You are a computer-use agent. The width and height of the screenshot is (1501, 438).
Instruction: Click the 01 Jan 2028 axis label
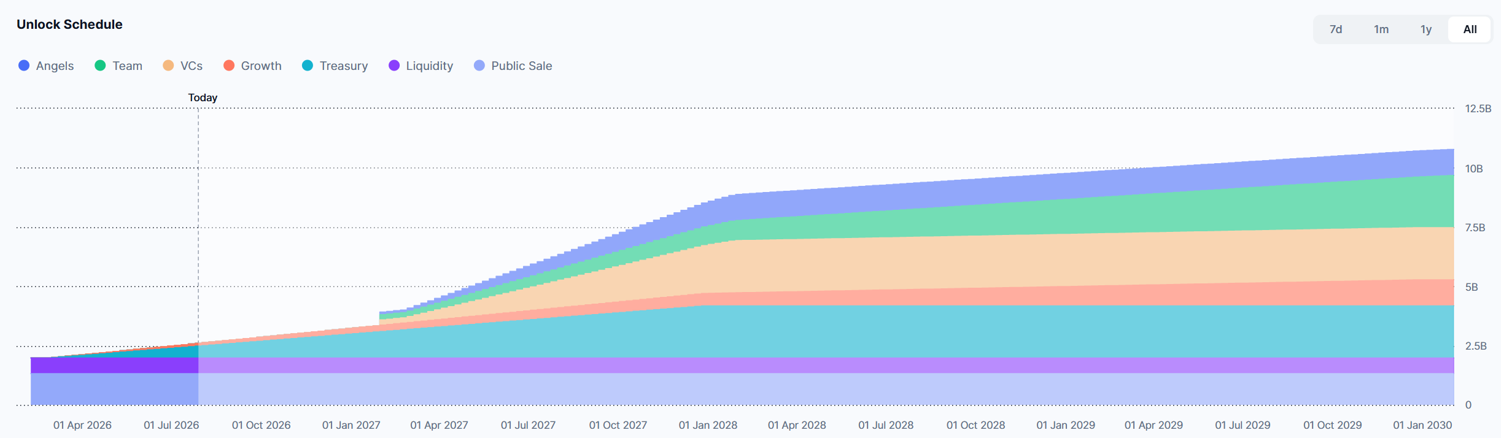click(708, 425)
